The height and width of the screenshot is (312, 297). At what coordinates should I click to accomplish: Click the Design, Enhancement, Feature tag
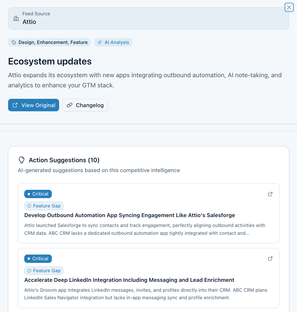pos(49,42)
